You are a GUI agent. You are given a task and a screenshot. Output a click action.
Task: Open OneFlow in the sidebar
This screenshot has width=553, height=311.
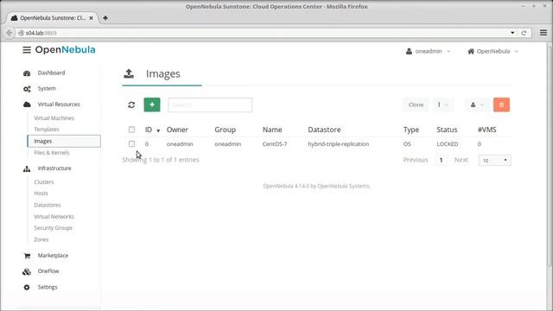click(x=48, y=271)
